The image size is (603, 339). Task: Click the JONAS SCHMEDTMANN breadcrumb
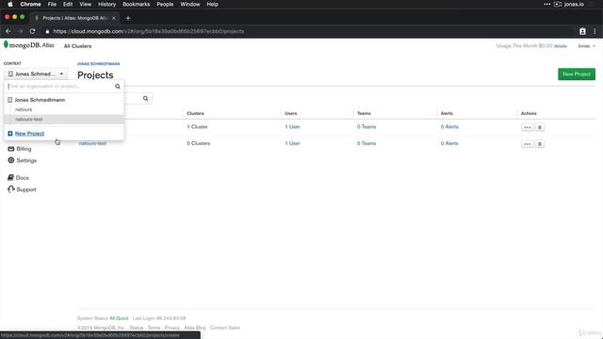(98, 64)
